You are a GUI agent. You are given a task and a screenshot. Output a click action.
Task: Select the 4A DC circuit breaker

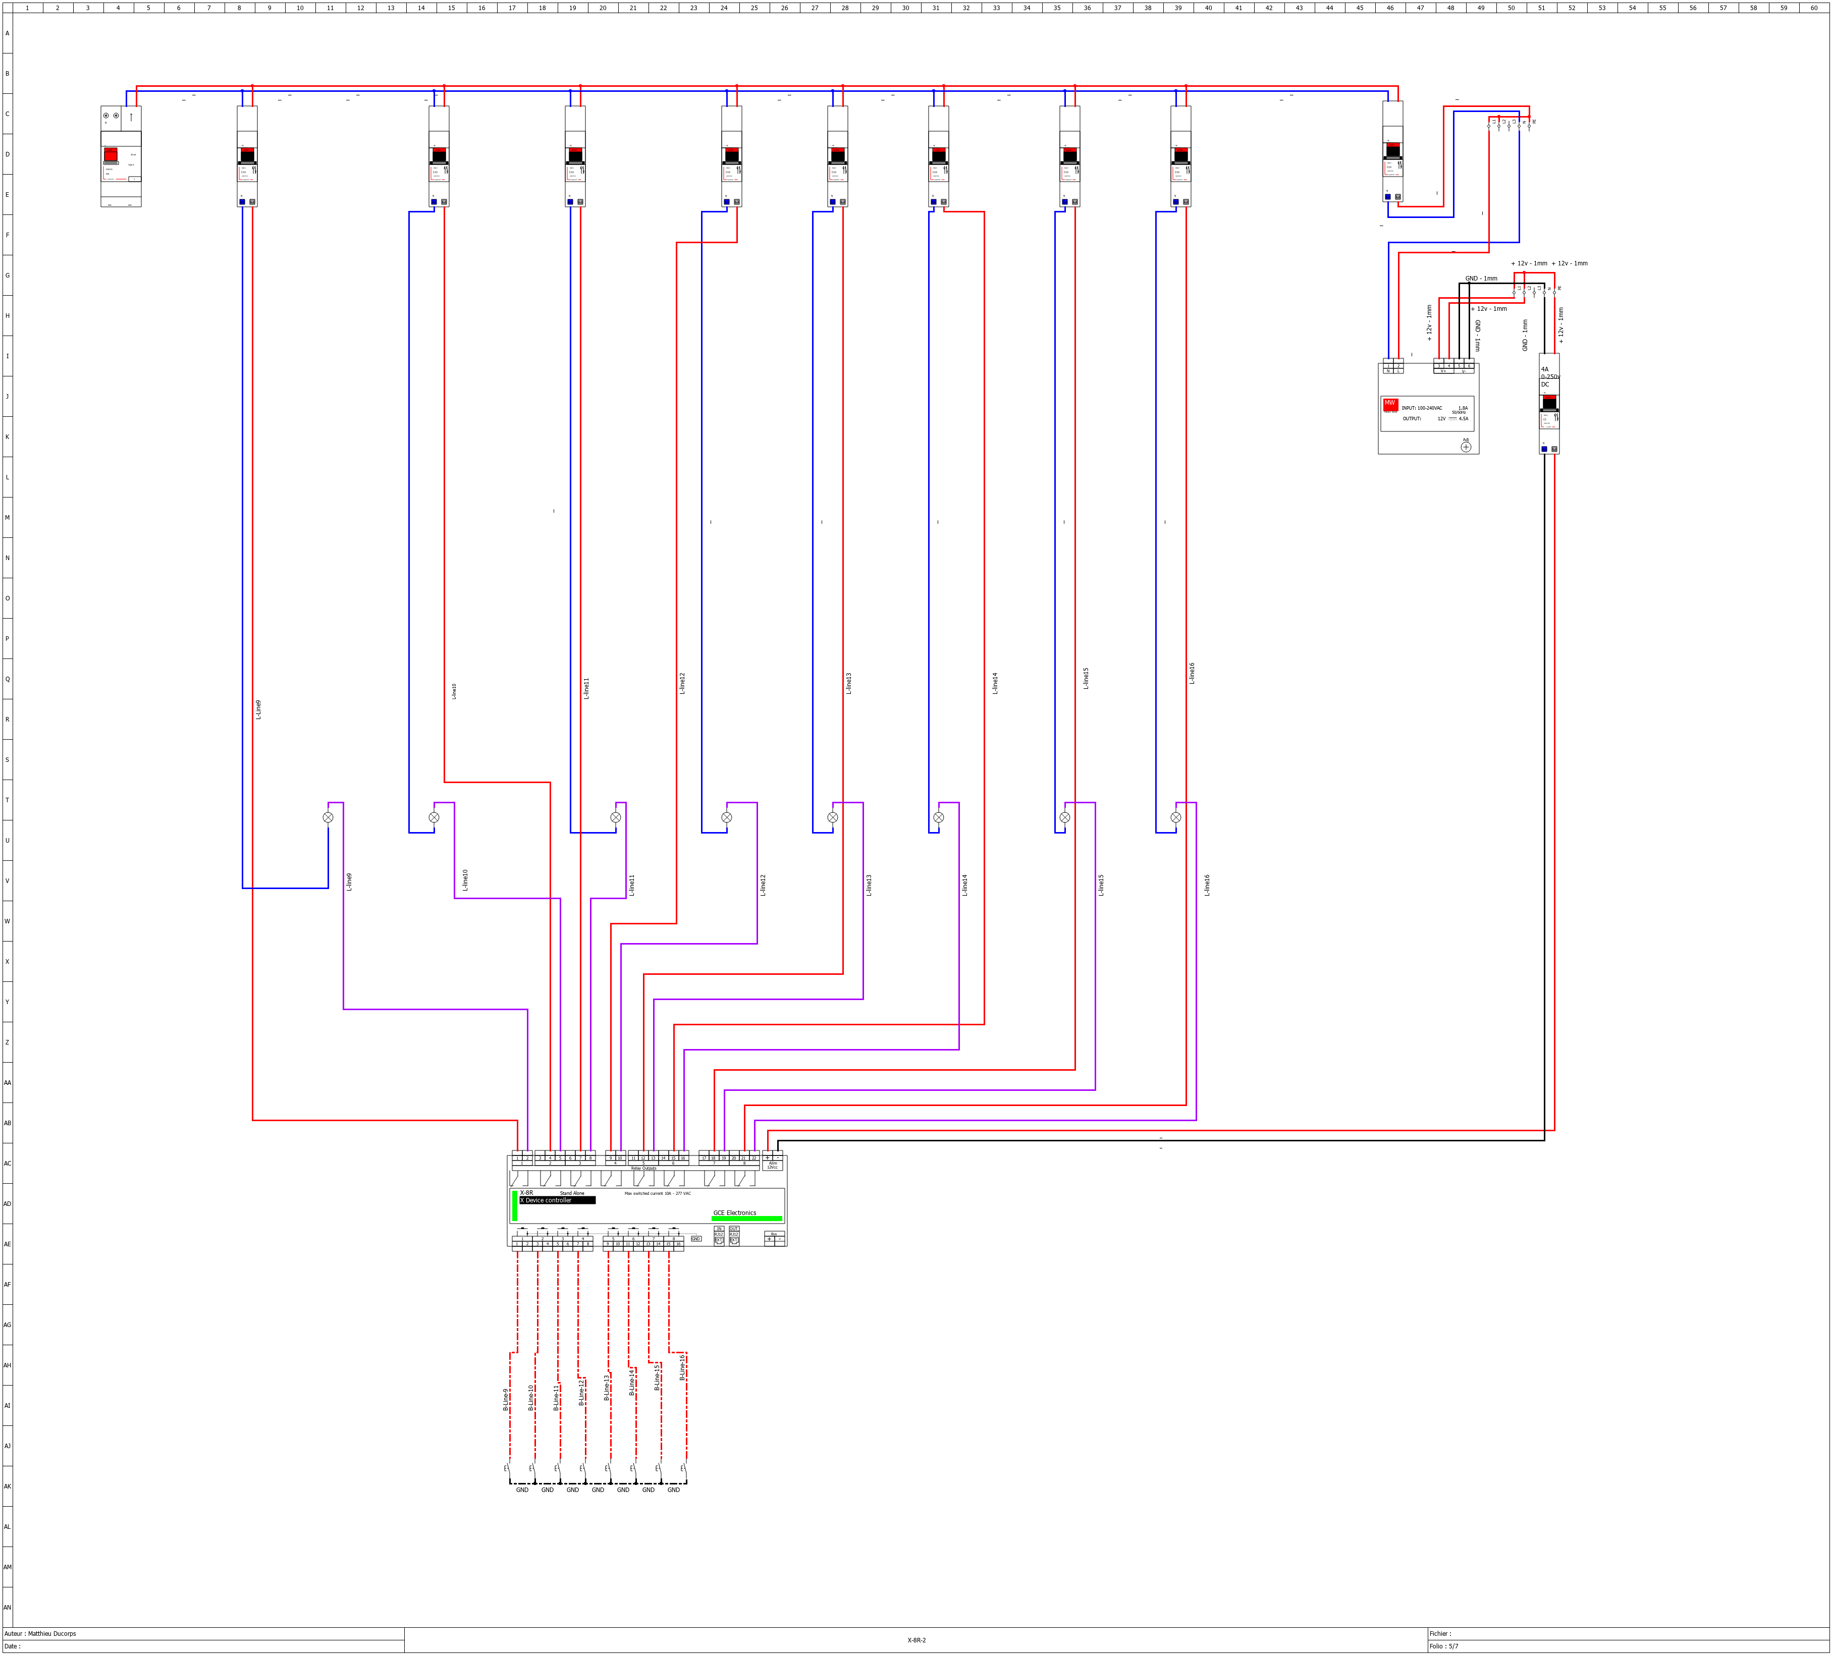click(1549, 404)
